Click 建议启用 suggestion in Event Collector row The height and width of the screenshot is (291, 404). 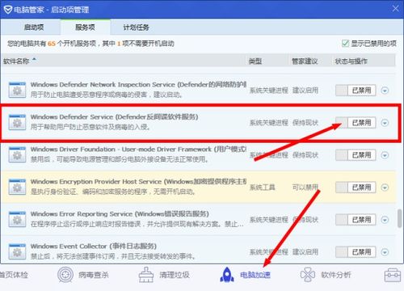click(x=305, y=252)
